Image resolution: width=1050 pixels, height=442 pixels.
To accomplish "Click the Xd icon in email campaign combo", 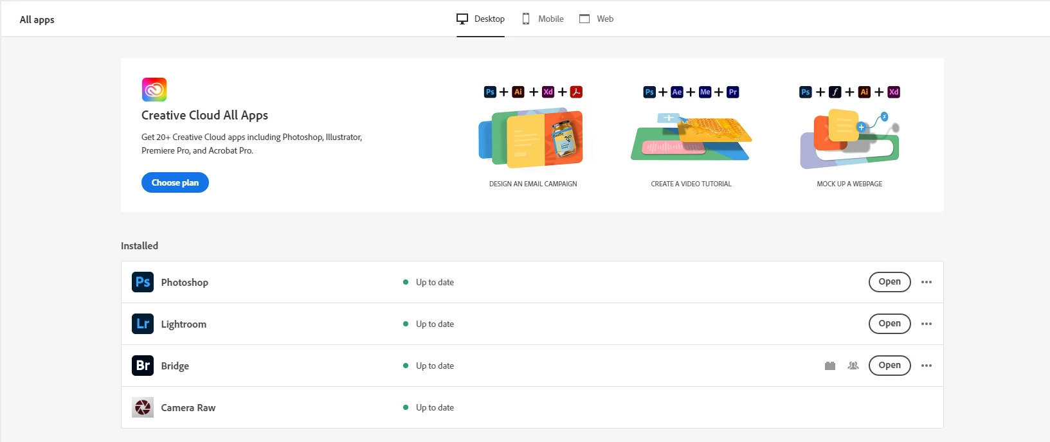I will pyautogui.click(x=548, y=92).
